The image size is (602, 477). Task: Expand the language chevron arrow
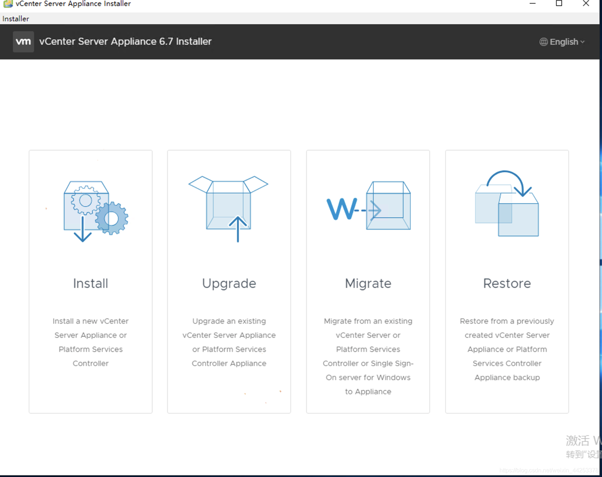pyautogui.click(x=582, y=42)
